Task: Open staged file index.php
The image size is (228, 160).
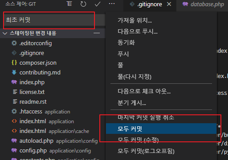Action: point(32,82)
